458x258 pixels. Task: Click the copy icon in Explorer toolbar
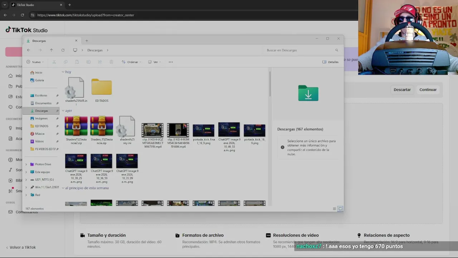65,62
